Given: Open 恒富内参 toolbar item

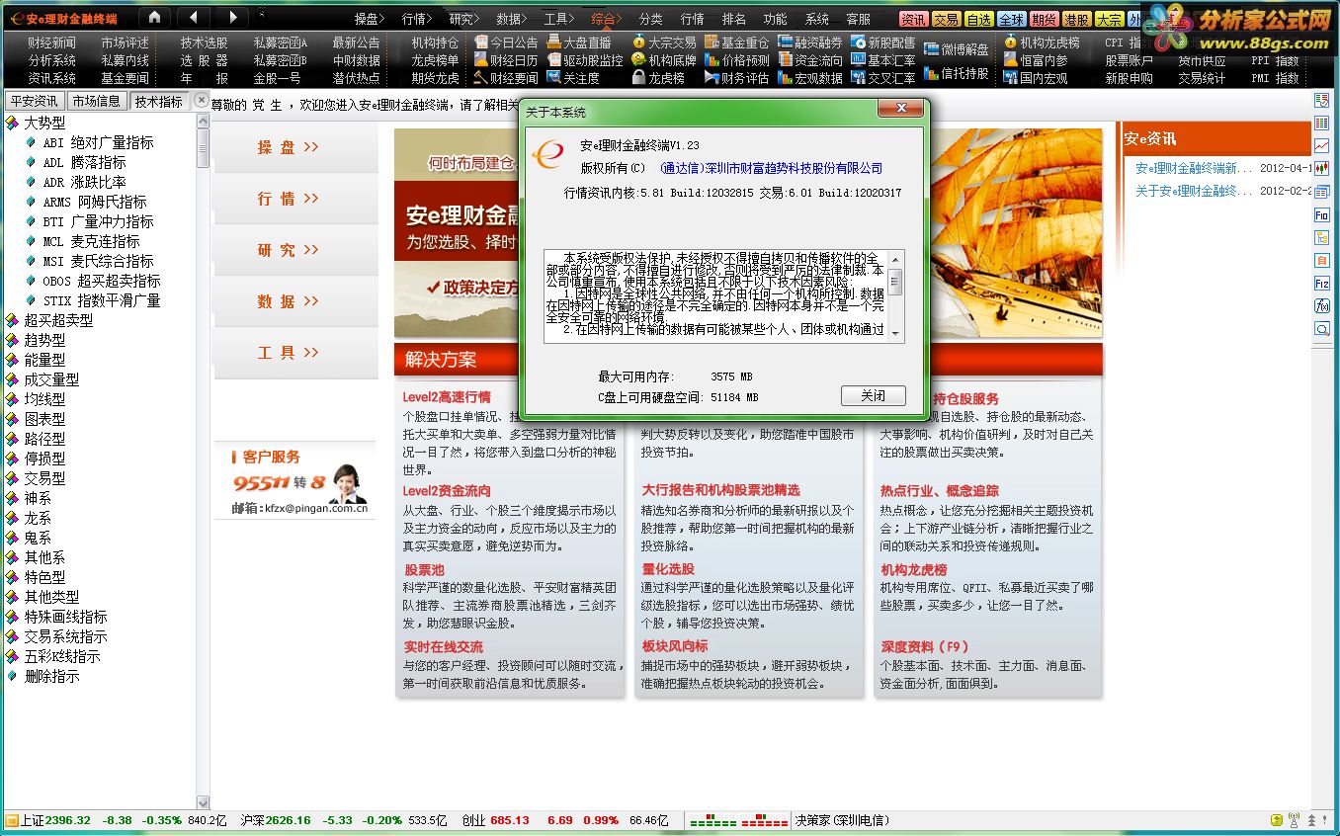Looking at the screenshot, I should [1036, 60].
